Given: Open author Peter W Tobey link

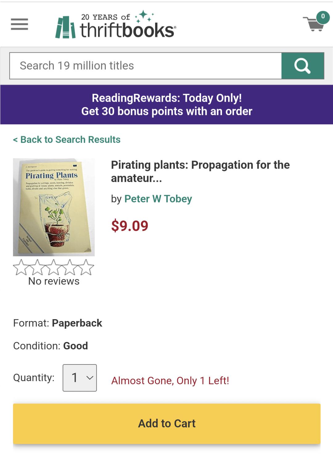Looking at the screenshot, I should (x=158, y=199).
